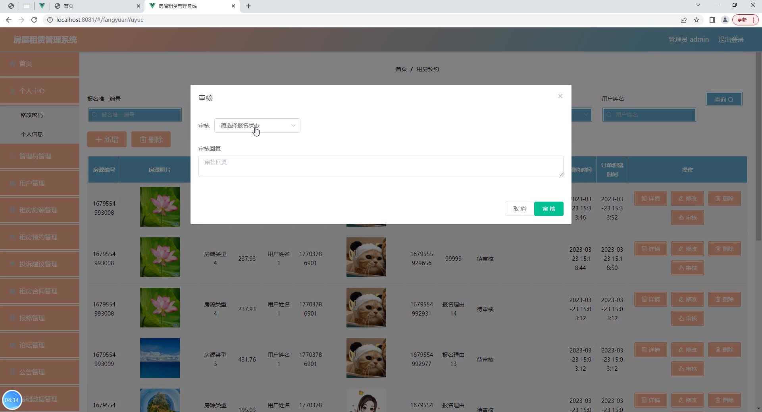Open the browser profile avatar

coord(725,20)
